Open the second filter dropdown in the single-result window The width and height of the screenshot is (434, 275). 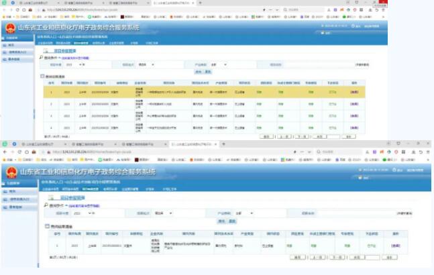click(164, 213)
